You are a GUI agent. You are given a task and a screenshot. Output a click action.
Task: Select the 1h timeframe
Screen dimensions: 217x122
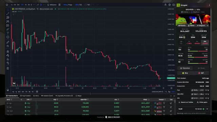pyautogui.click(x=26, y=5)
